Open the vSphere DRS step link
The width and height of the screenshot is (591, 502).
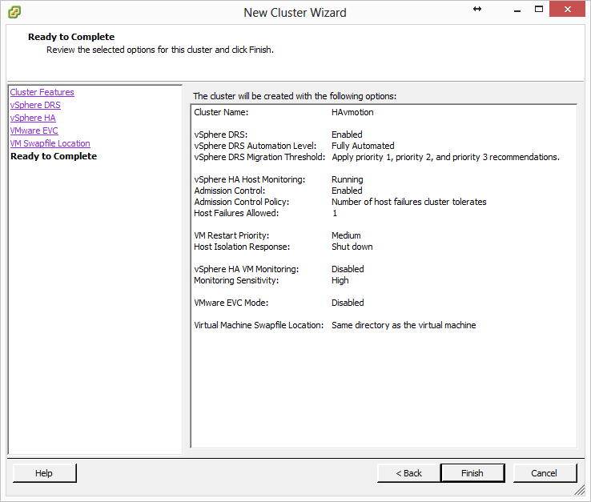[35, 105]
